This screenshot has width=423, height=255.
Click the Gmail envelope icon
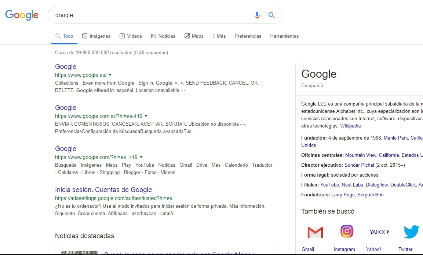tap(315, 232)
